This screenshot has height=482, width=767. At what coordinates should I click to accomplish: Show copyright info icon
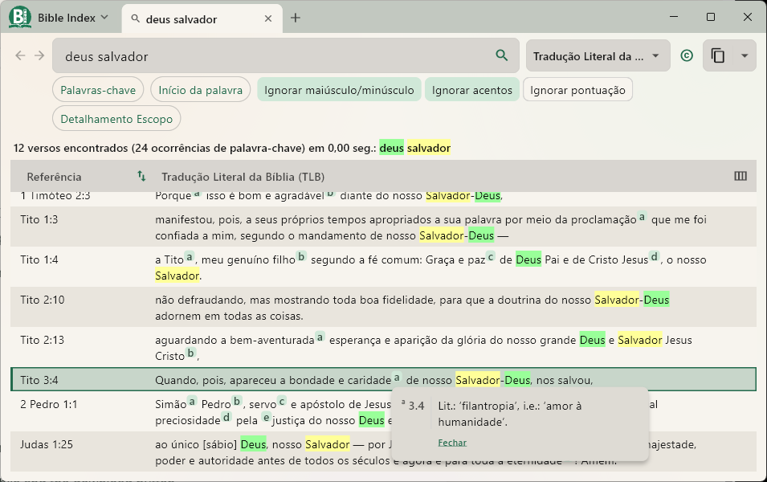(x=687, y=55)
